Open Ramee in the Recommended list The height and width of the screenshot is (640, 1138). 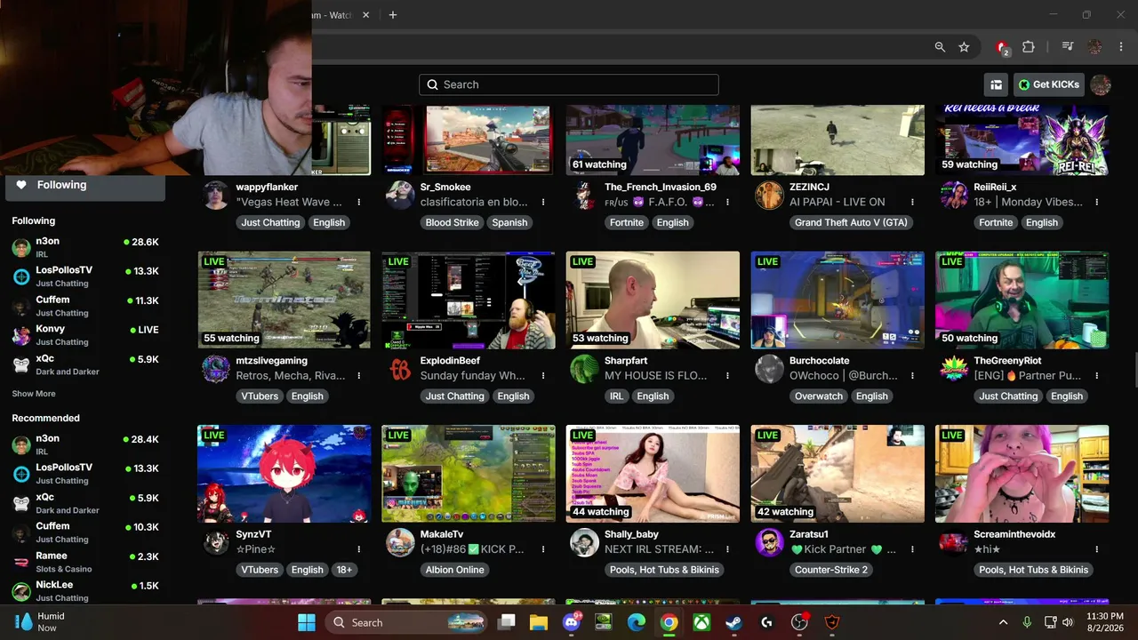[x=85, y=561]
